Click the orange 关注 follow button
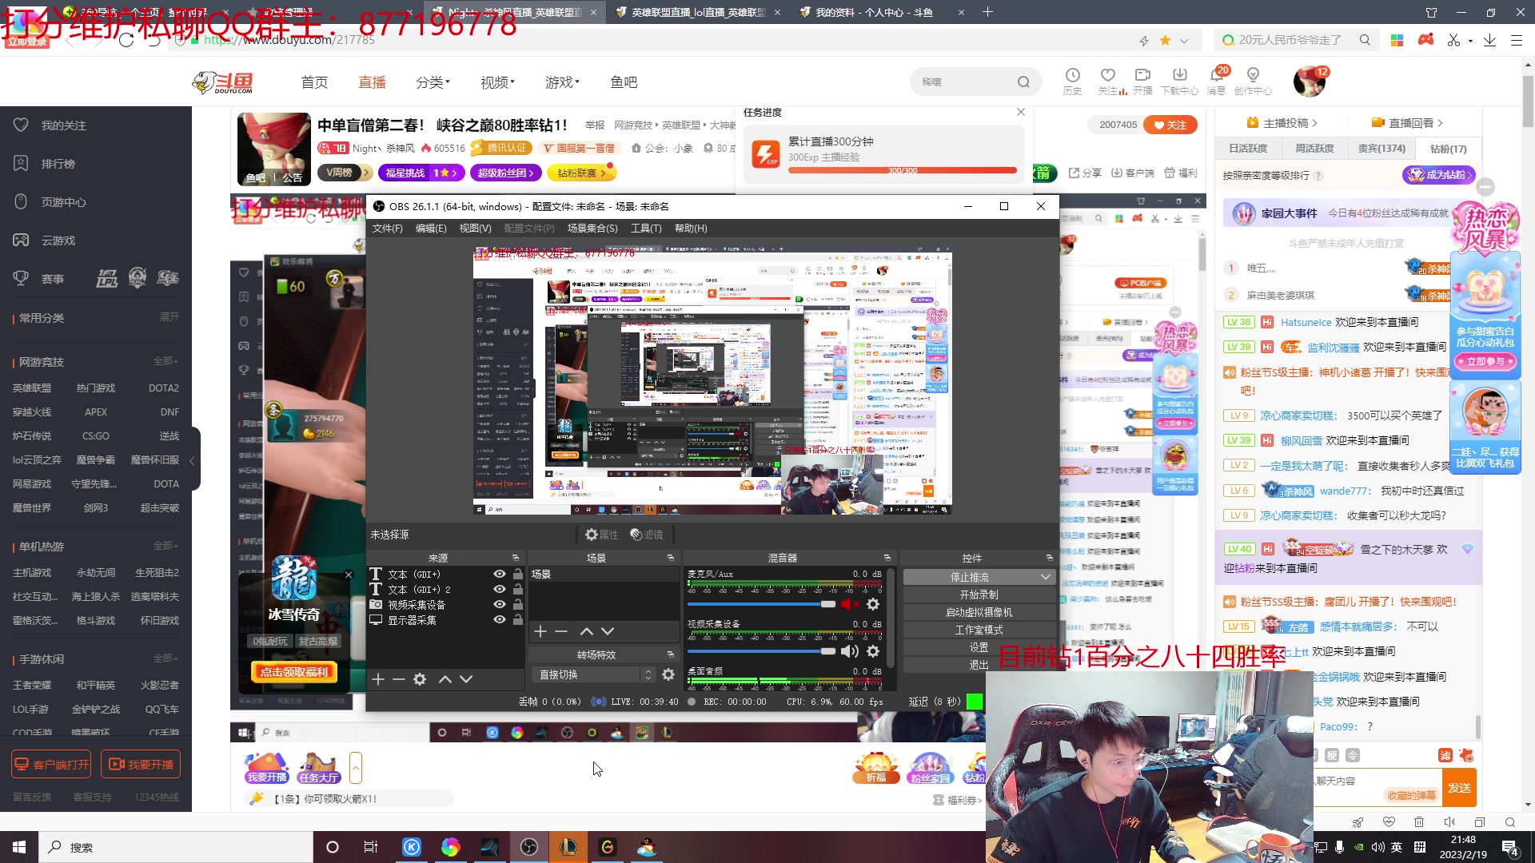The image size is (1535, 863). [x=1170, y=125]
